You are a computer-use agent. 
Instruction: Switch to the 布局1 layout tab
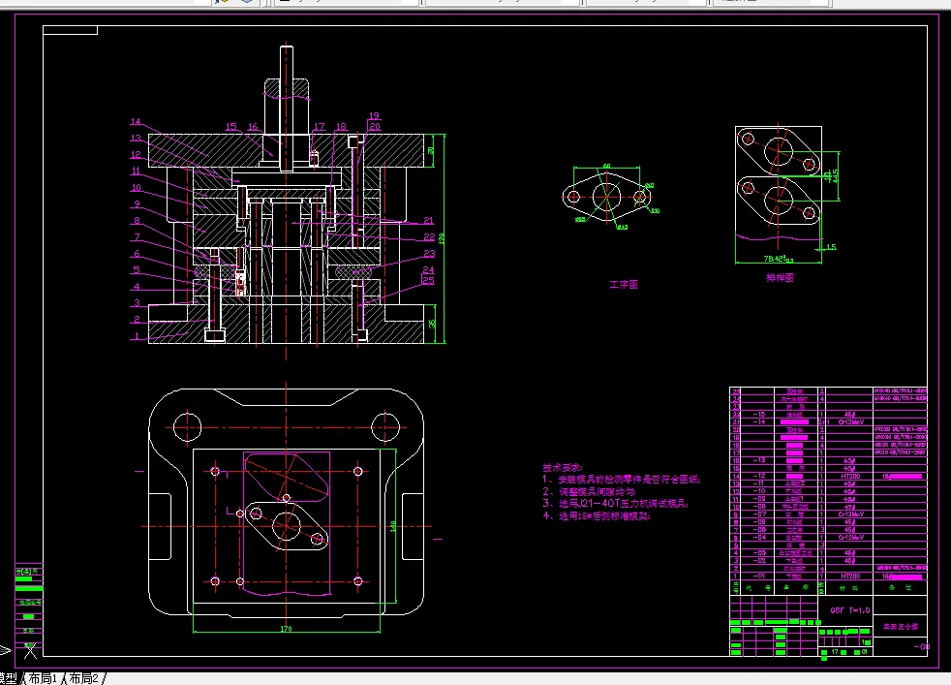[x=43, y=678]
